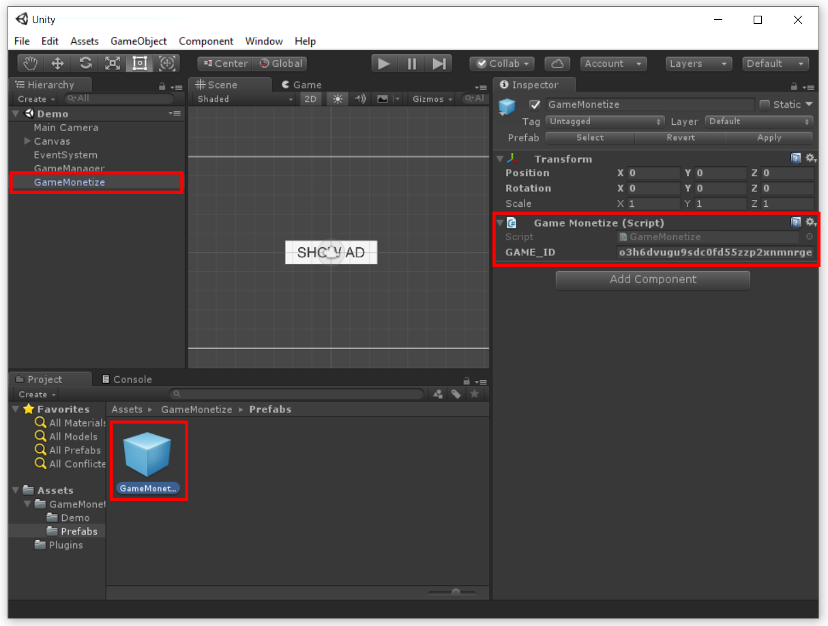Open the Gizmos dropdown
The image size is (828, 626).
[432, 99]
